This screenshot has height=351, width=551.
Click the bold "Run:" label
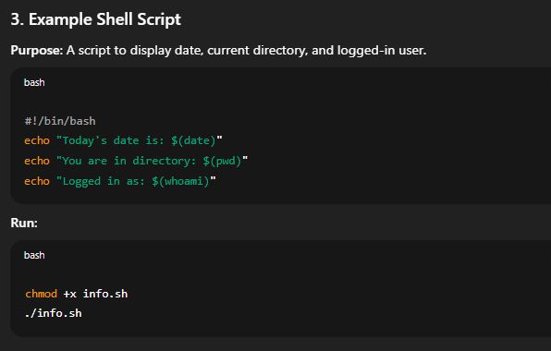pos(24,223)
